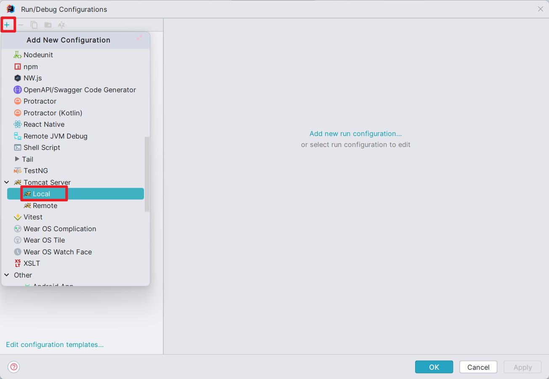The width and height of the screenshot is (549, 379).
Task: Click the Wear OS Complication label
Action: (x=60, y=229)
